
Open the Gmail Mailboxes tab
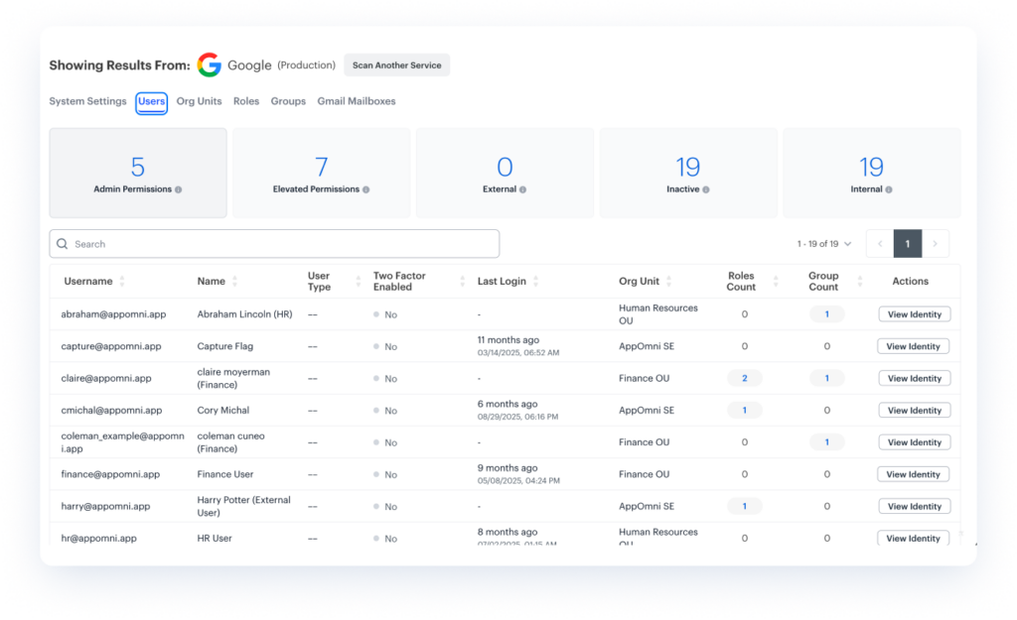(356, 101)
